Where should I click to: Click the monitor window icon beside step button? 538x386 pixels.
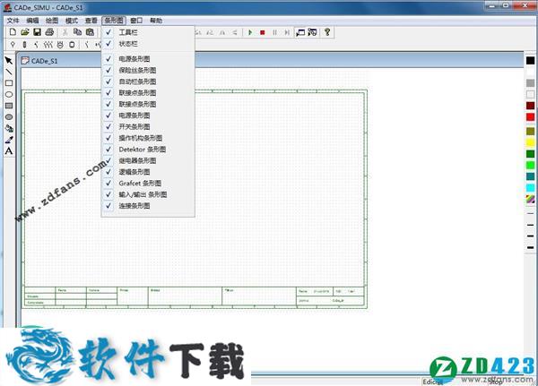[300, 32]
